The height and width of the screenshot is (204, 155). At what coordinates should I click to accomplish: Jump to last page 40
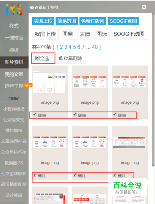[95, 47]
